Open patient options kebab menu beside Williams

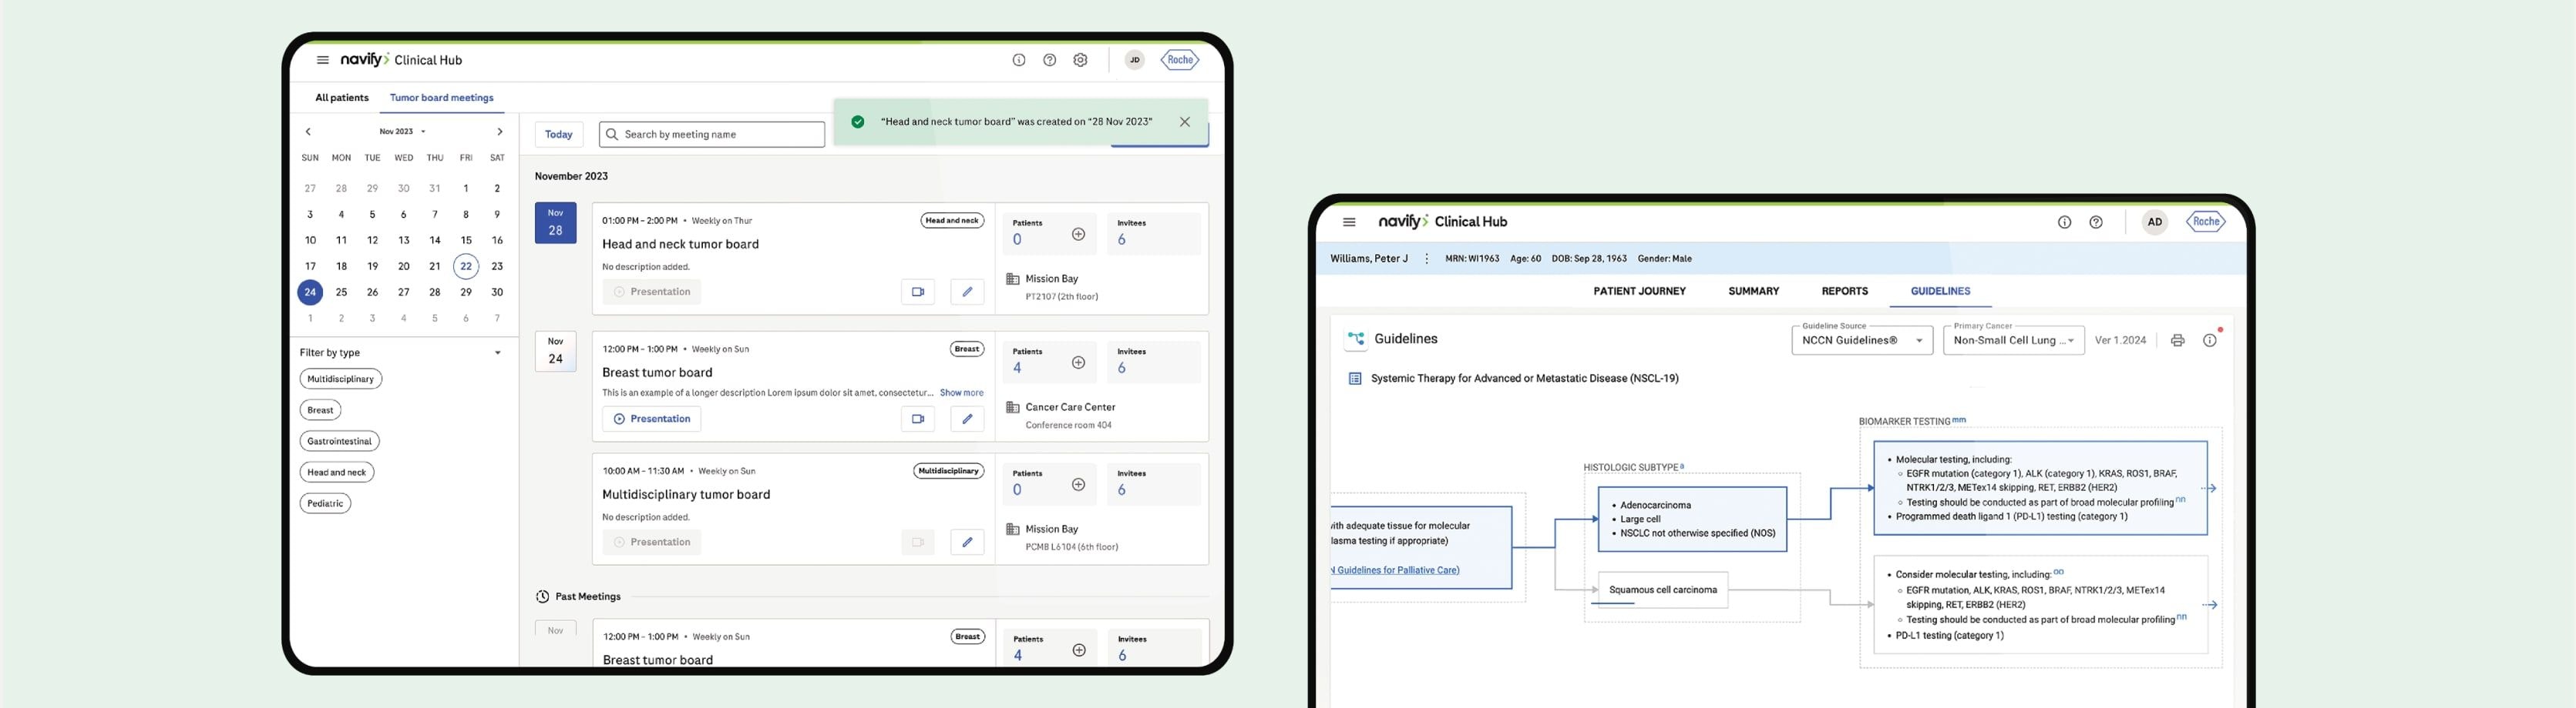click(x=1426, y=259)
